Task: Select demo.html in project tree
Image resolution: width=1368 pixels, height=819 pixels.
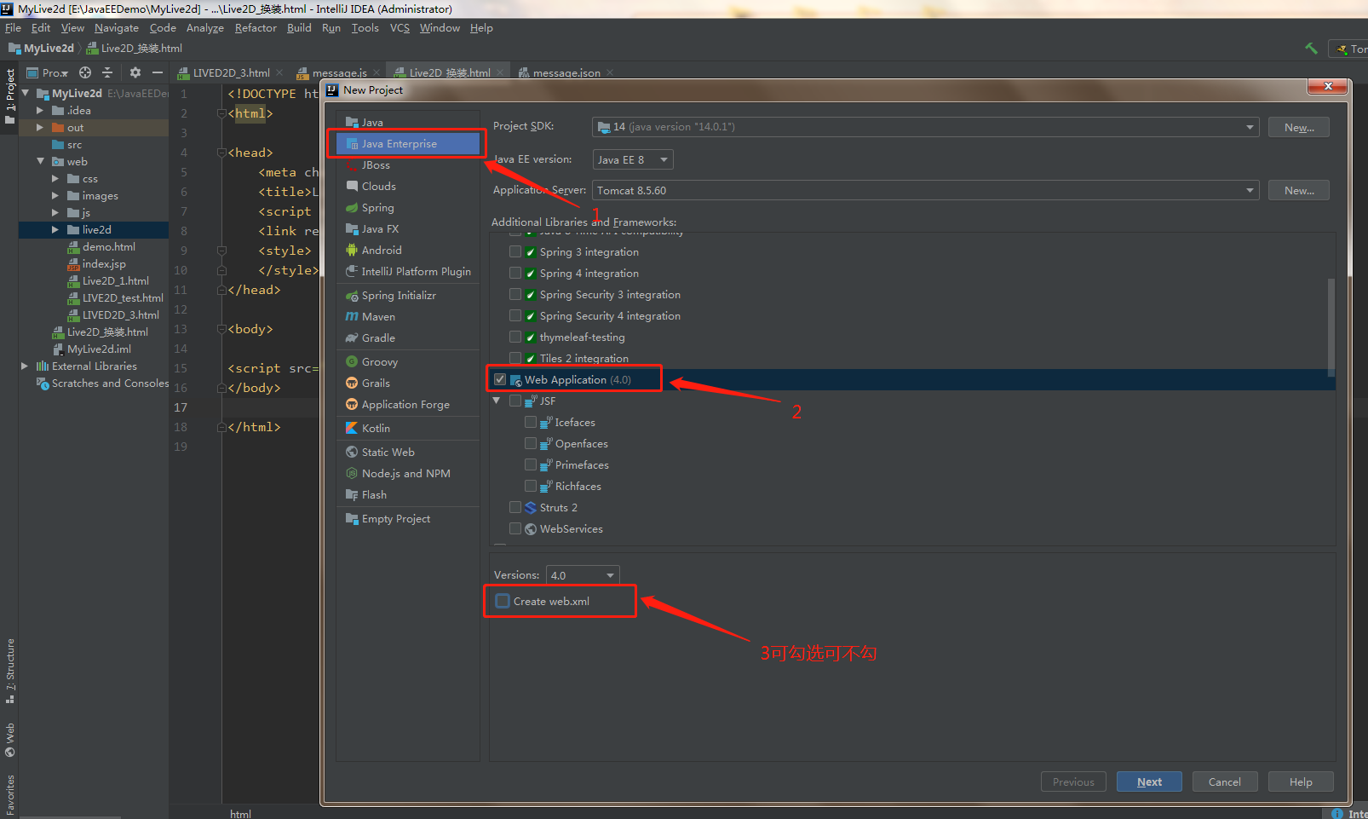Action: point(109,247)
